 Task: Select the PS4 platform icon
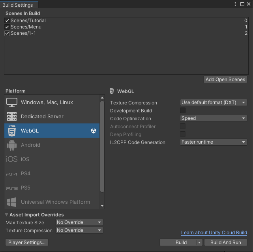click(12, 174)
